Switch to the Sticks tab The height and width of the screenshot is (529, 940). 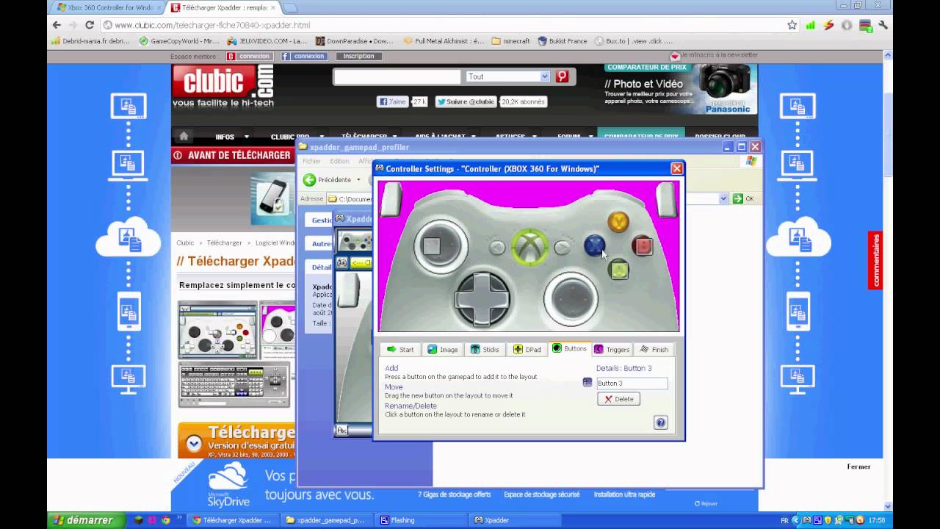[x=485, y=350]
